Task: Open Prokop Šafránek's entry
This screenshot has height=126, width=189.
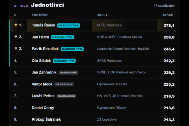Action: click(x=46, y=119)
